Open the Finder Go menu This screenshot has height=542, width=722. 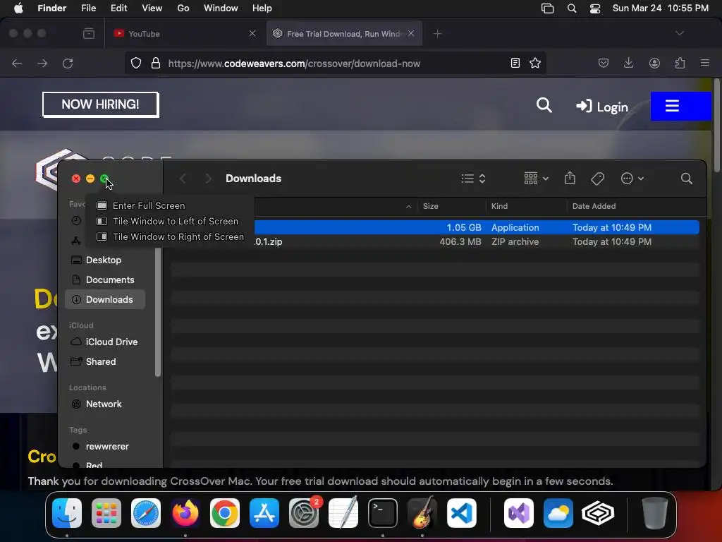(183, 8)
